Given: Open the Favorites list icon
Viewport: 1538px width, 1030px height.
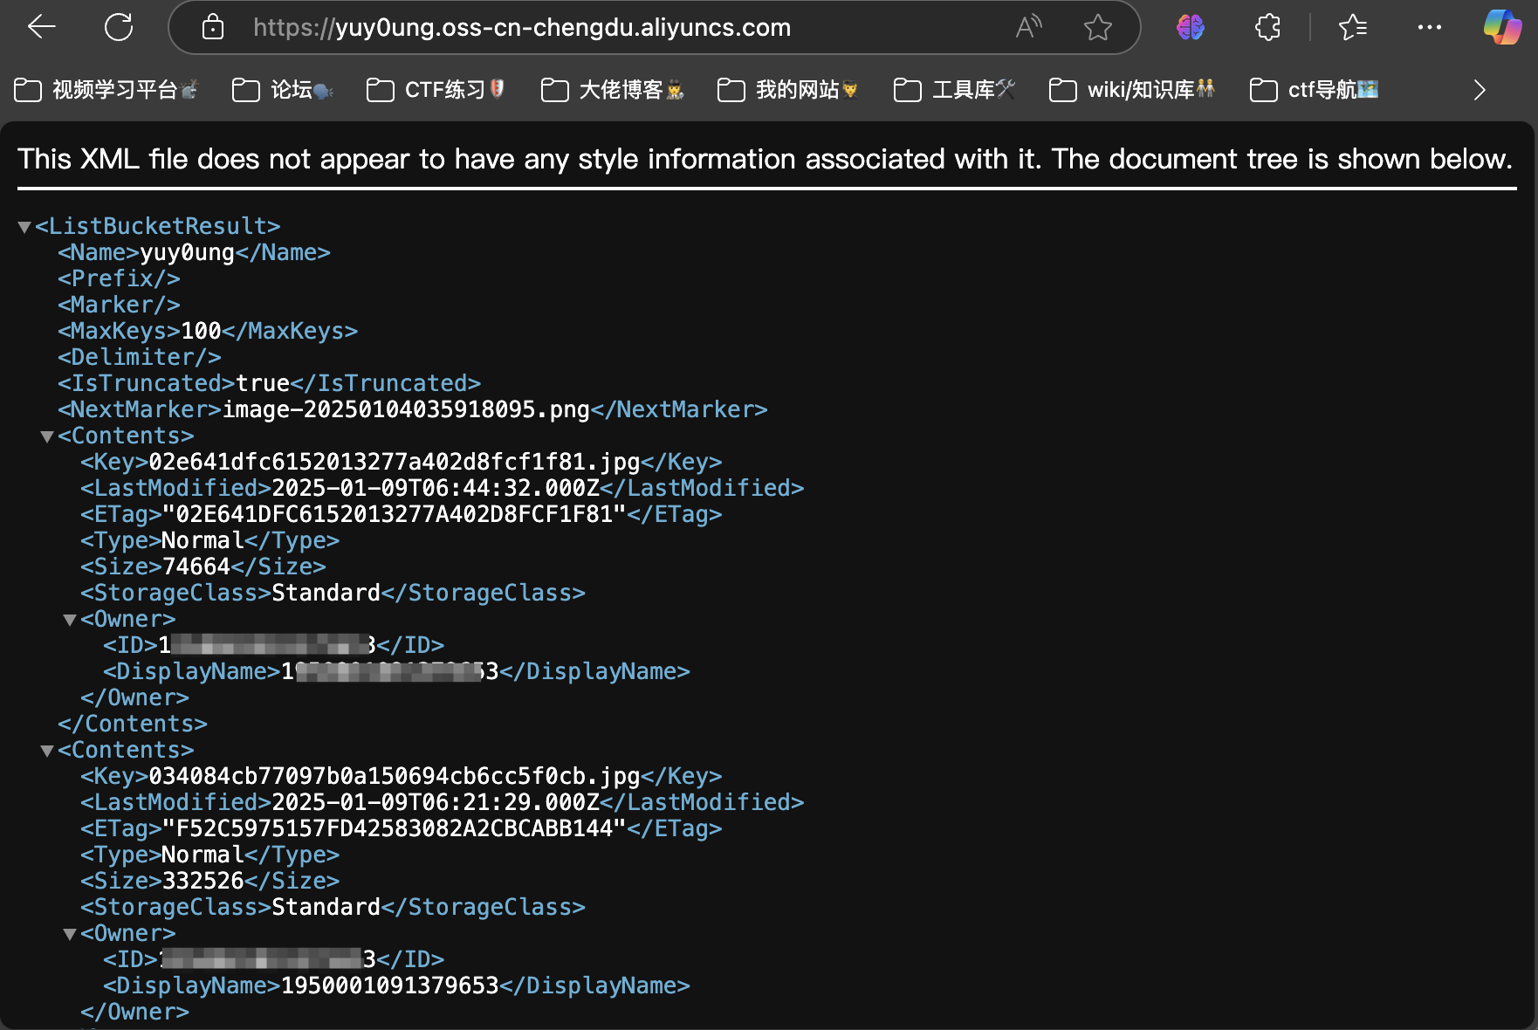Looking at the screenshot, I should pos(1352,28).
